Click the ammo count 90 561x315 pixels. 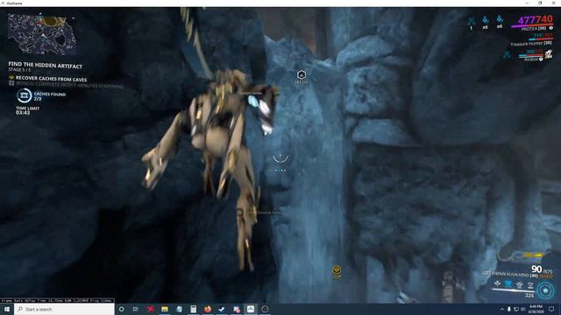(536, 269)
